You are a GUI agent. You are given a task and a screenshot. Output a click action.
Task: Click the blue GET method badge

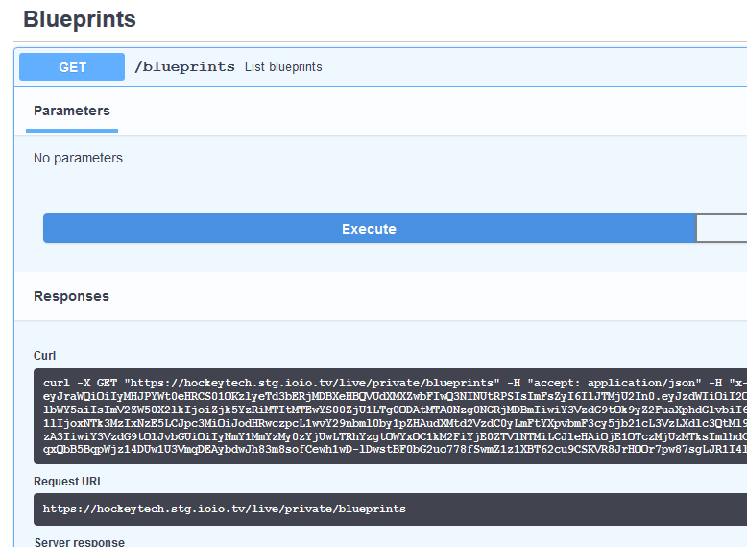click(72, 67)
